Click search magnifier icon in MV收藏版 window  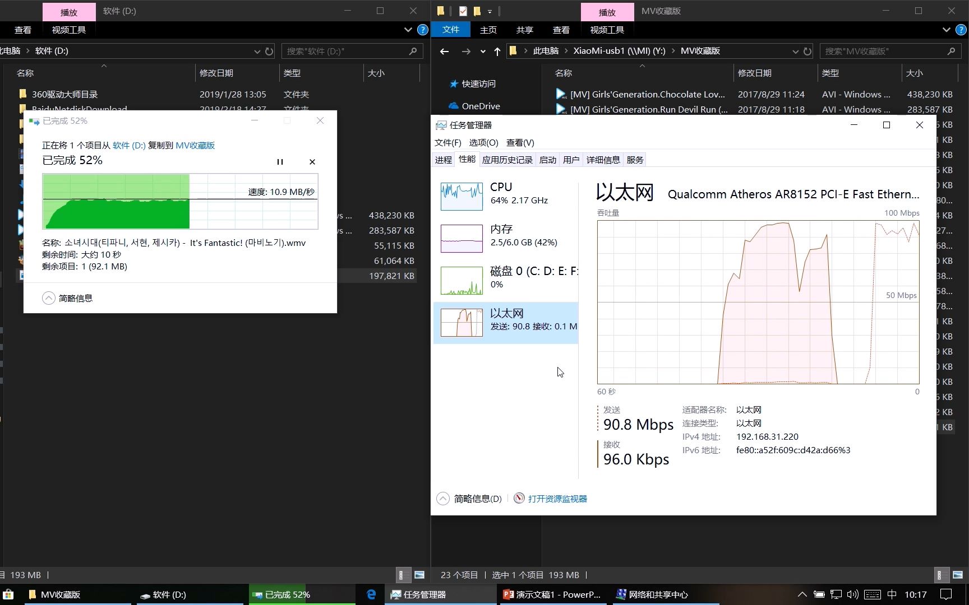951,51
